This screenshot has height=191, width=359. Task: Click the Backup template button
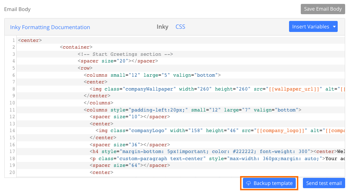coord(269,183)
